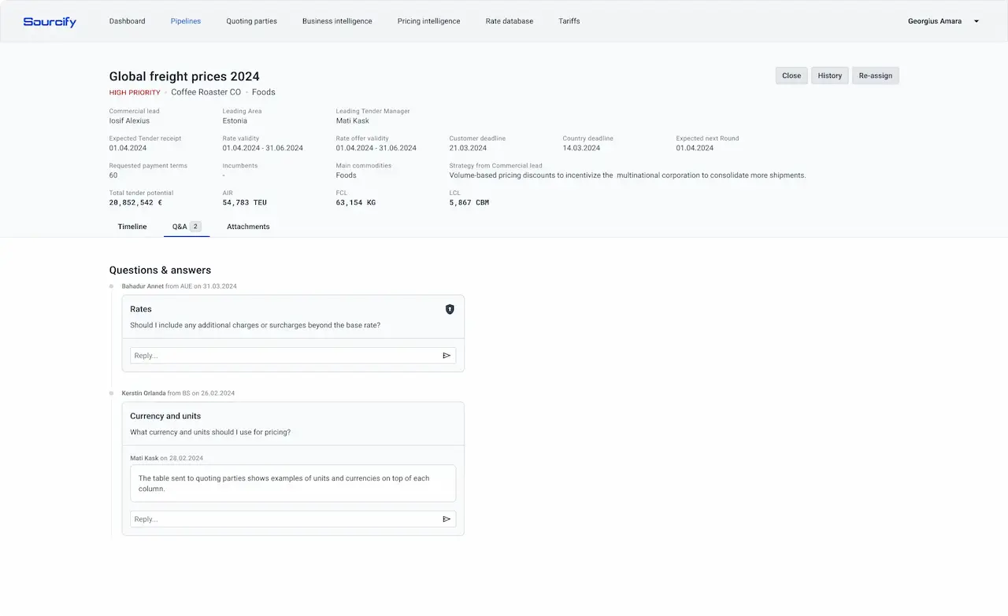This screenshot has width=1008, height=616.
Task: Click the send icon to submit a Rates reply
Action: click(447, 355)
